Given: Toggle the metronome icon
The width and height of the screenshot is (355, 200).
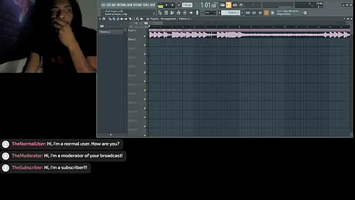Looking at the screenshot, I should pyautogui.click(x=241, y=5).
